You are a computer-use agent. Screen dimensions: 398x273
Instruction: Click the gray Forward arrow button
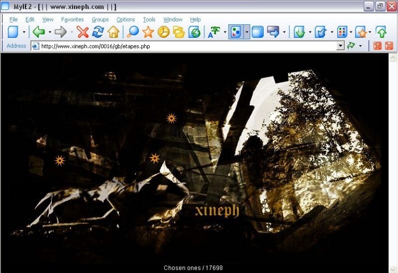coord(61,32)
